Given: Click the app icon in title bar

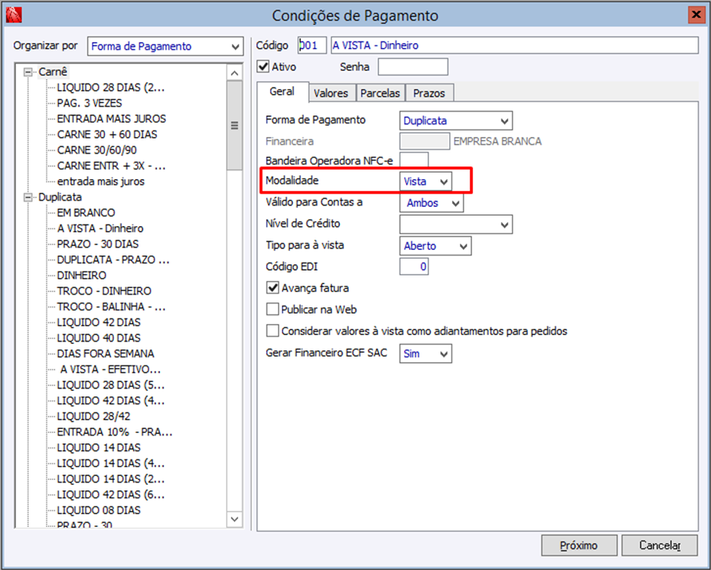Looking at the screenshot, I should 14,14.
